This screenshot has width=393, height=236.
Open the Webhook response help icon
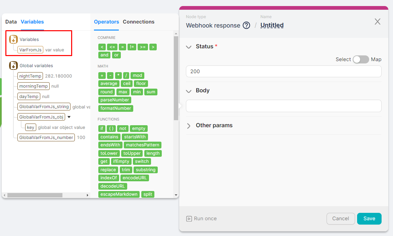pos(246,26)
